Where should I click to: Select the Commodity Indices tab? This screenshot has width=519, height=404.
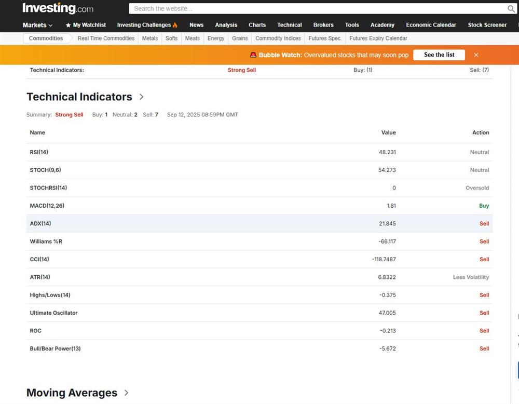(278, 38)
